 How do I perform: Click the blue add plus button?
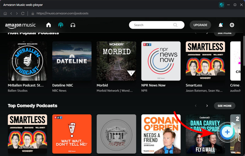(227, 132)
